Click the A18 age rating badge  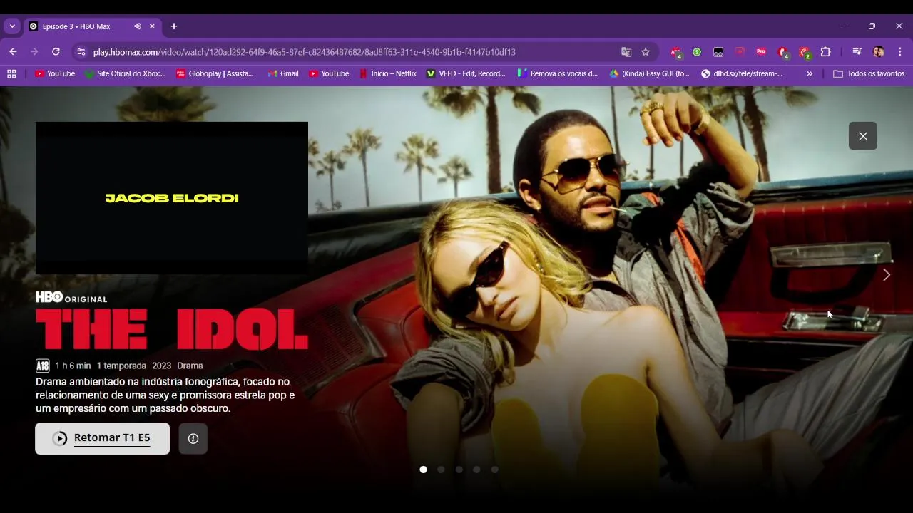point(43,366)
